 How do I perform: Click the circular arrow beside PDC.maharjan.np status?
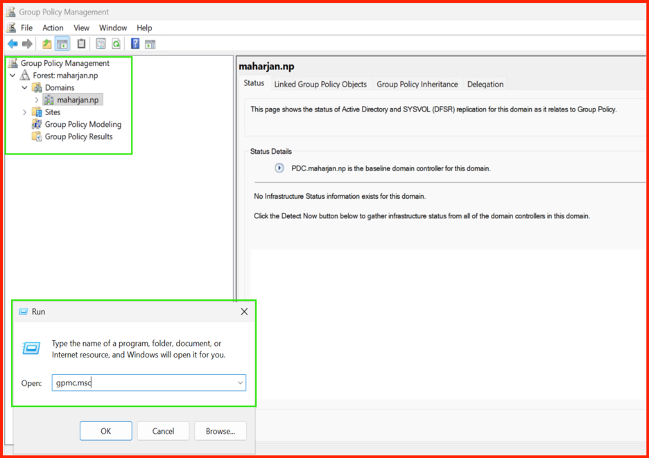click(x=279, y=168)
